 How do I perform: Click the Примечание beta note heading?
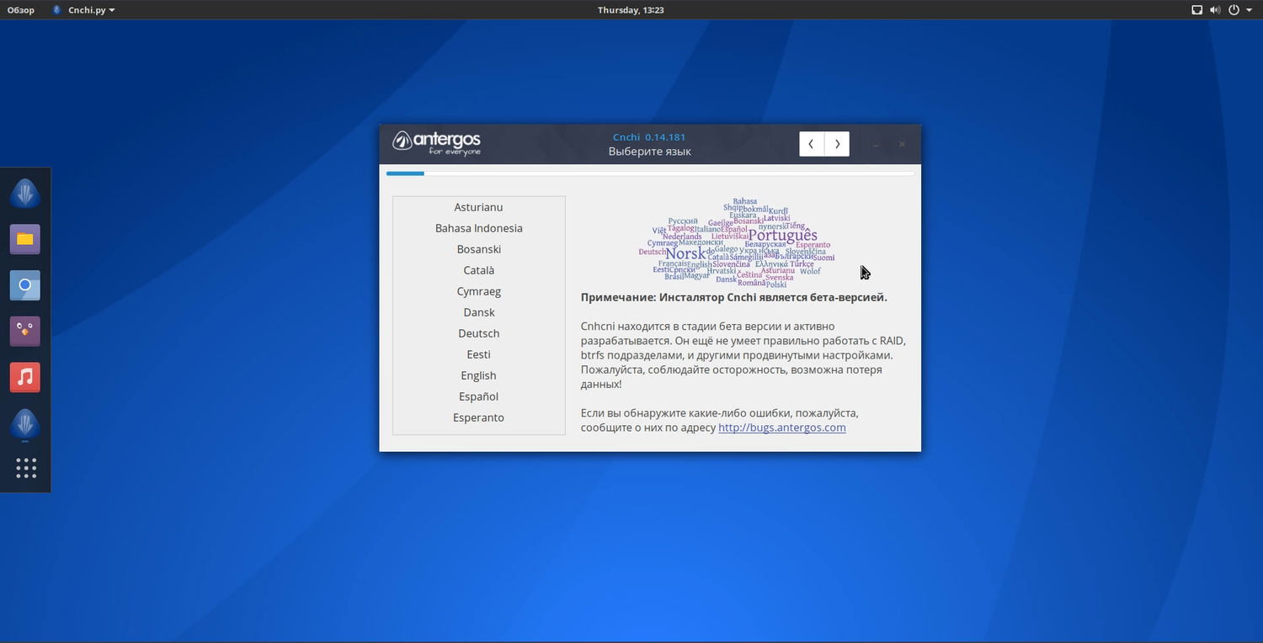[x=734, y=297]
